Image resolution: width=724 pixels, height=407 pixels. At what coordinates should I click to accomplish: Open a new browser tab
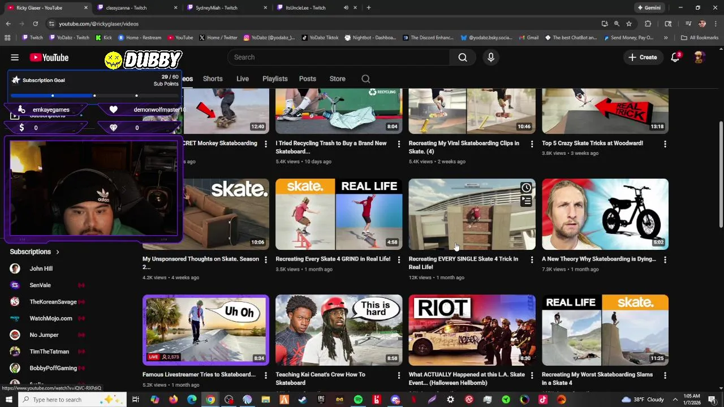tap(368, 8)
